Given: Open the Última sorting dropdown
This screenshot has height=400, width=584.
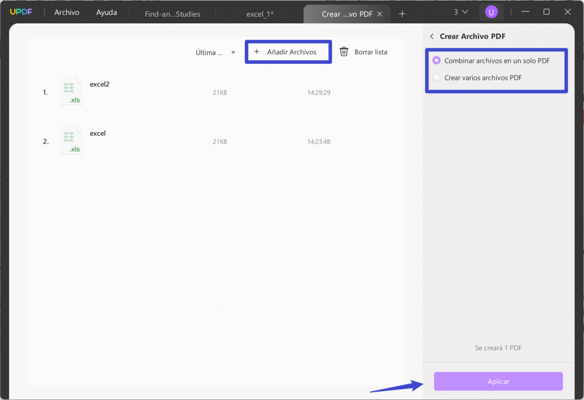Looking at the screenshot, I should [214, 52].
